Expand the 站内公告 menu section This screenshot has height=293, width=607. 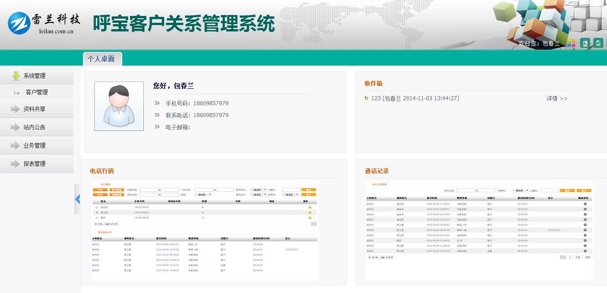(35, 128)
